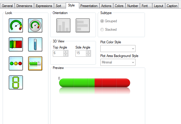Choose the speedometer gauge look icon
181x124 pixels.
pyautogui.click(x=35, y=25)
